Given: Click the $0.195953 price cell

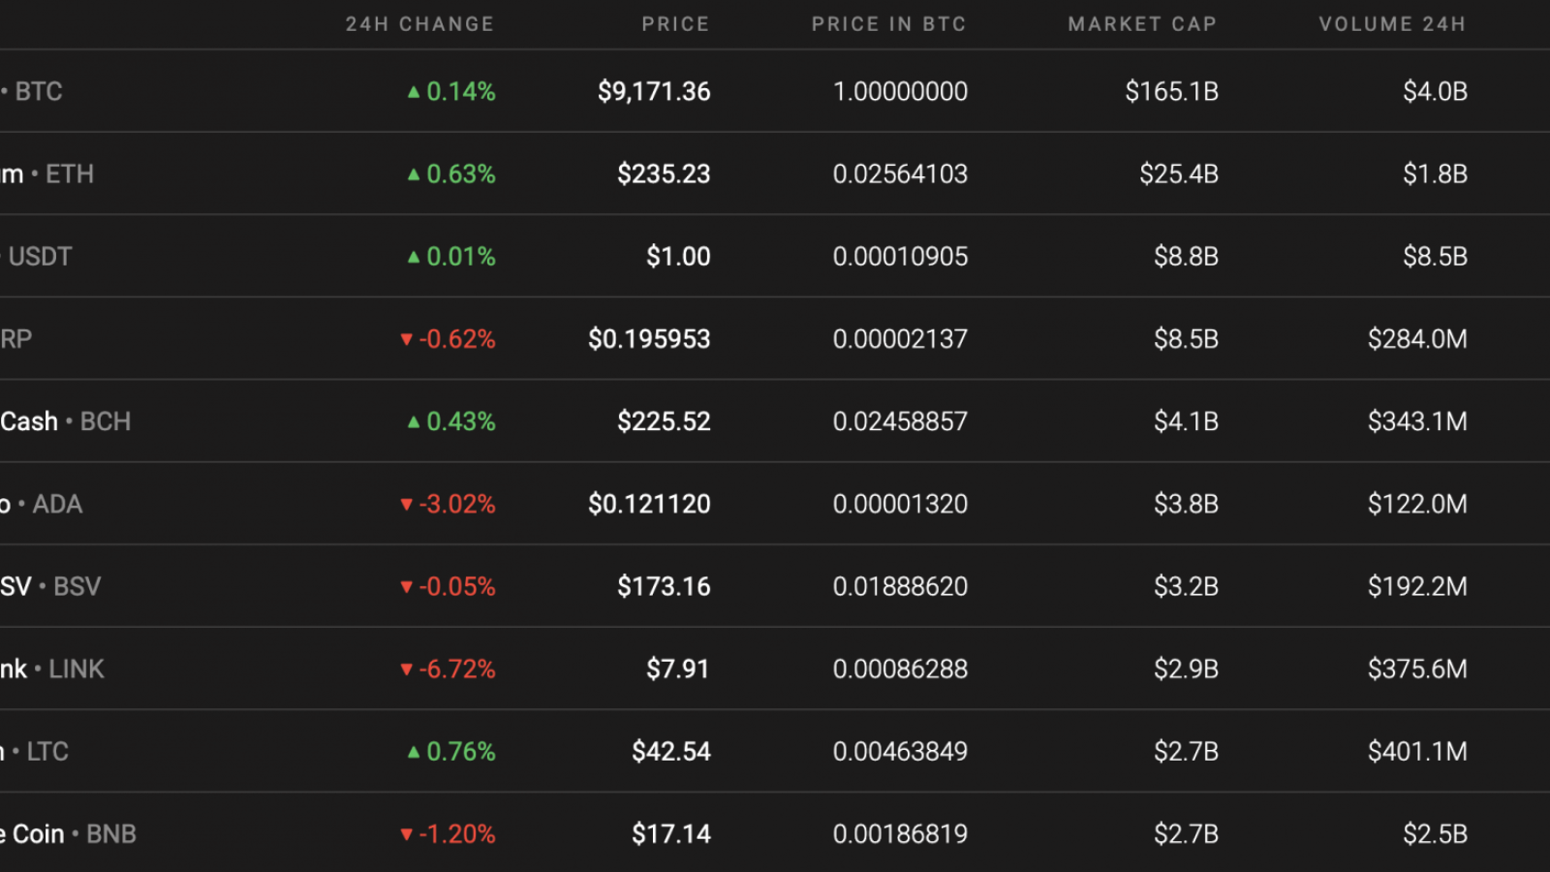Looking at the screenshot, I should coord(649,339).
